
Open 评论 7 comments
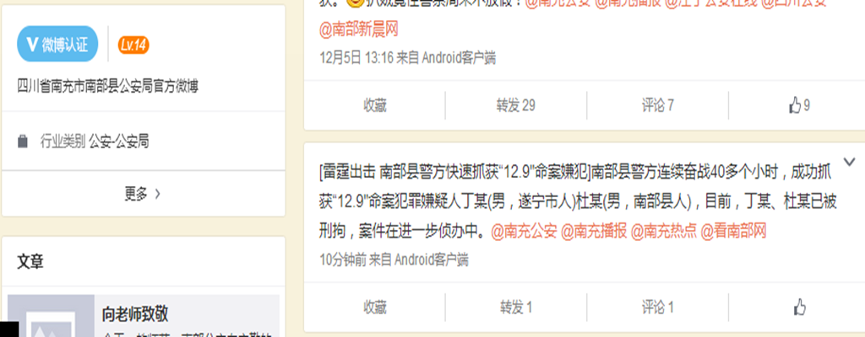[x=657, y=105]
